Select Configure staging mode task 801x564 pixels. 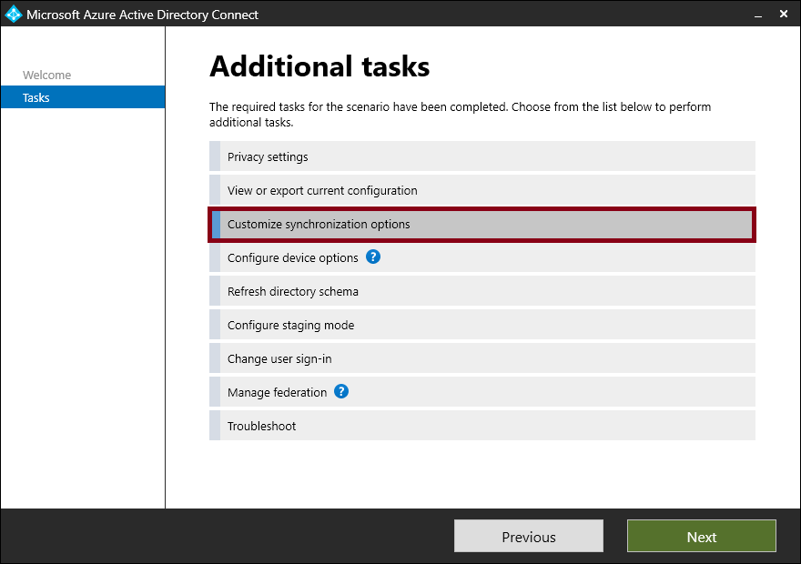coord(482,325)
